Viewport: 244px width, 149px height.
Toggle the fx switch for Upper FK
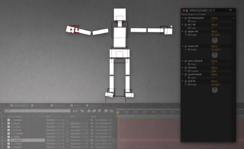coord(185,32)
